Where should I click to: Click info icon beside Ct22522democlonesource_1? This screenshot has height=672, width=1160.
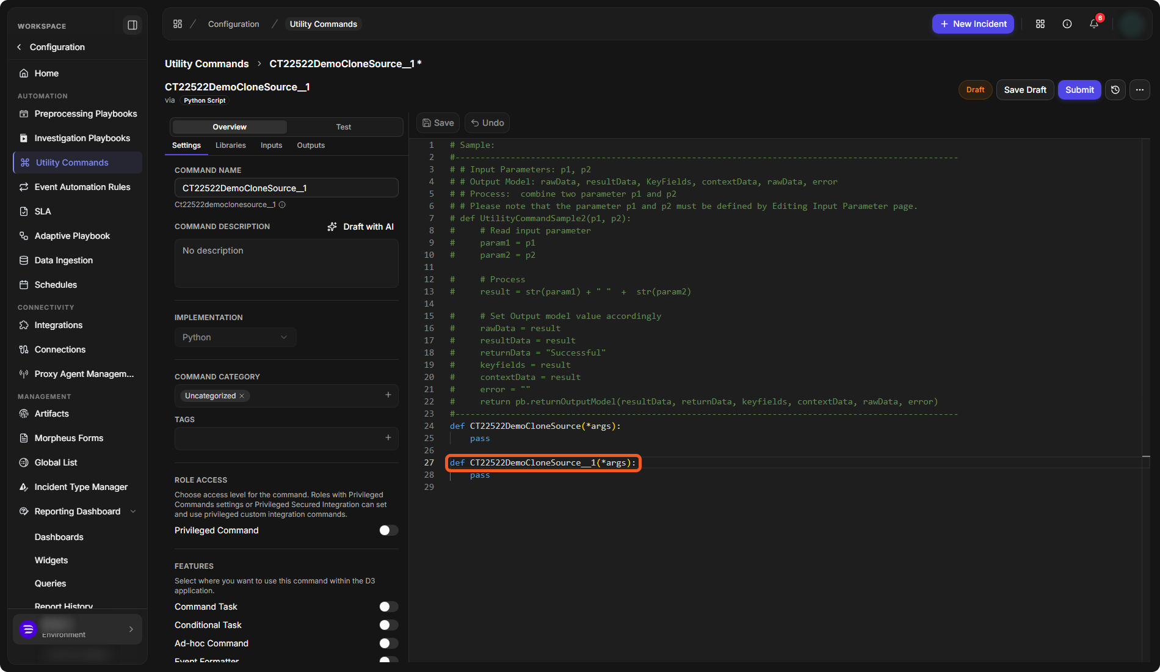(x=282, y=205)
